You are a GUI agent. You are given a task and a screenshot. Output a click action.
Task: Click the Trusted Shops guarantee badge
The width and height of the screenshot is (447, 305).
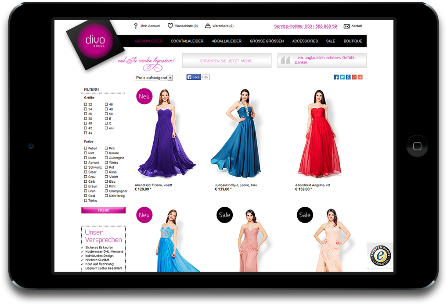pos(380,255)
